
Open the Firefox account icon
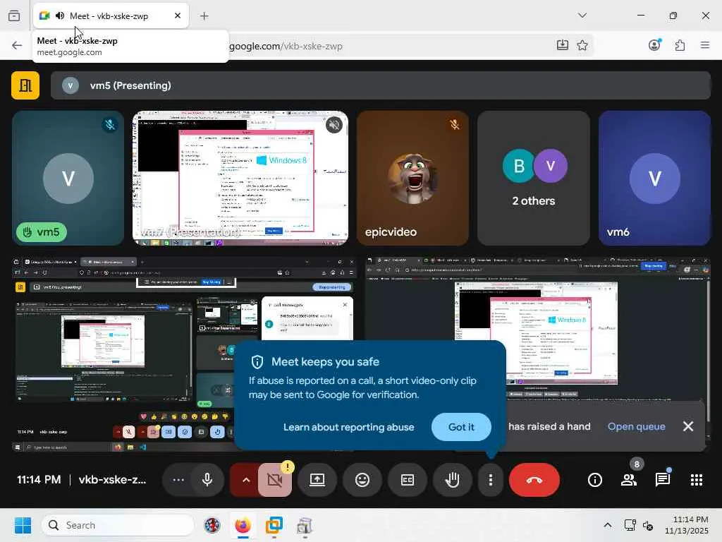[x=654, y=45]
